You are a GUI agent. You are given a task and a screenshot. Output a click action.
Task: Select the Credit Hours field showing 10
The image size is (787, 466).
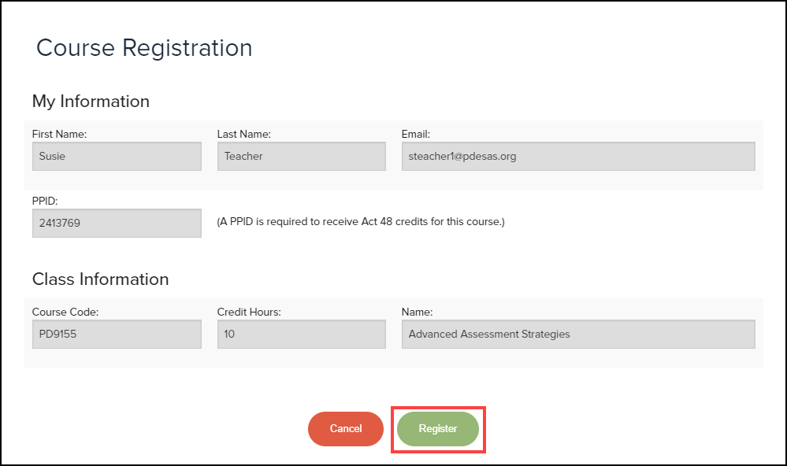pyautogui.click(x=301, y=334)
